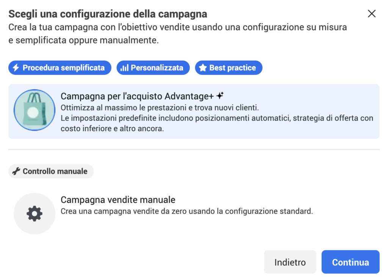Click the lightning bolt icon

click(16, 68)
